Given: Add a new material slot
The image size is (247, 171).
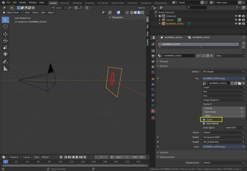Looking at the screenshot, I should (x=244, y=43).
